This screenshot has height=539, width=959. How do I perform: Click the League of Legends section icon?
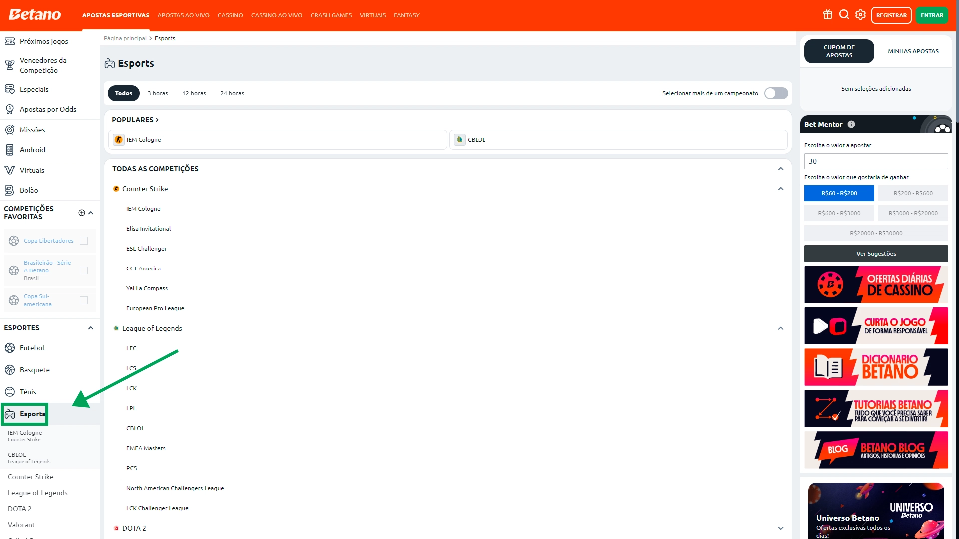tap(116, 328)
